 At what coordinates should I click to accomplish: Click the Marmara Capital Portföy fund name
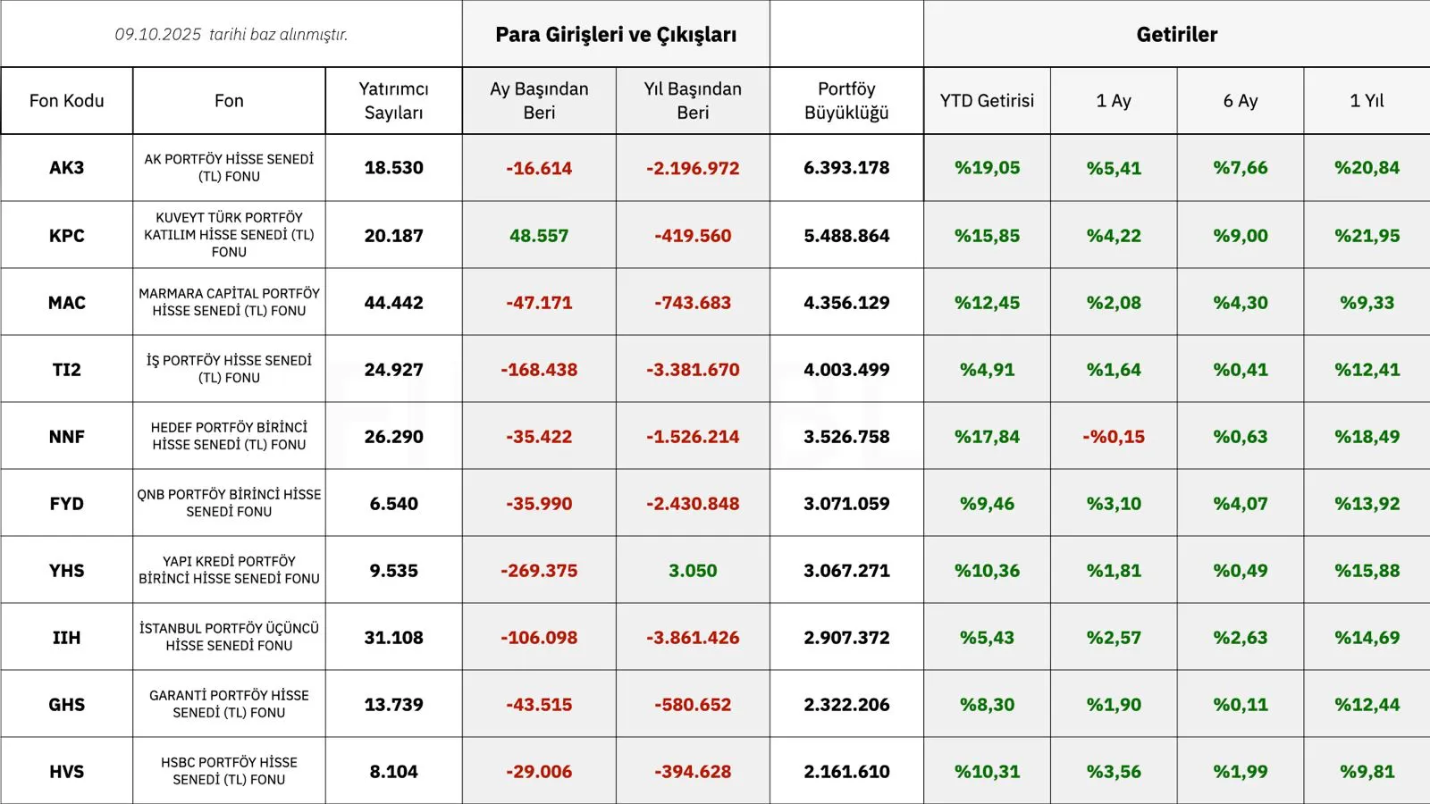tap(229, 302)
